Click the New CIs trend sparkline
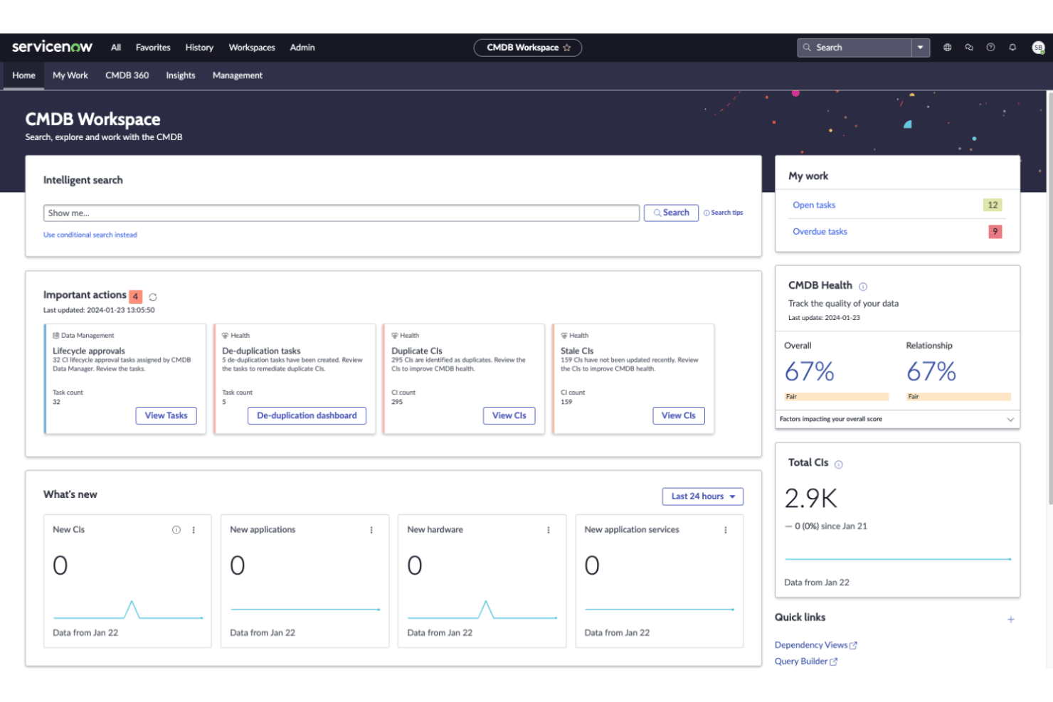1053x702 pixels. point(128,610)
